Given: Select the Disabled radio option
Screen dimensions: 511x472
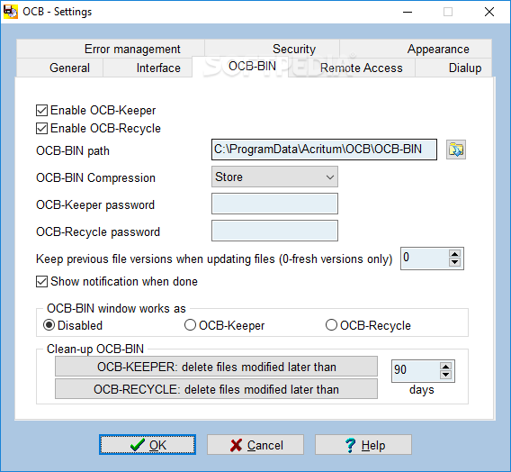Looking at the screenshot, I should click(49, 325).
